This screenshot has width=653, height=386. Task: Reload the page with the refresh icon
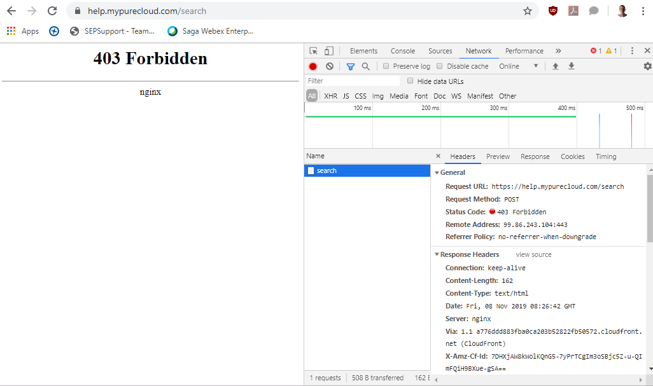(52, 11)
